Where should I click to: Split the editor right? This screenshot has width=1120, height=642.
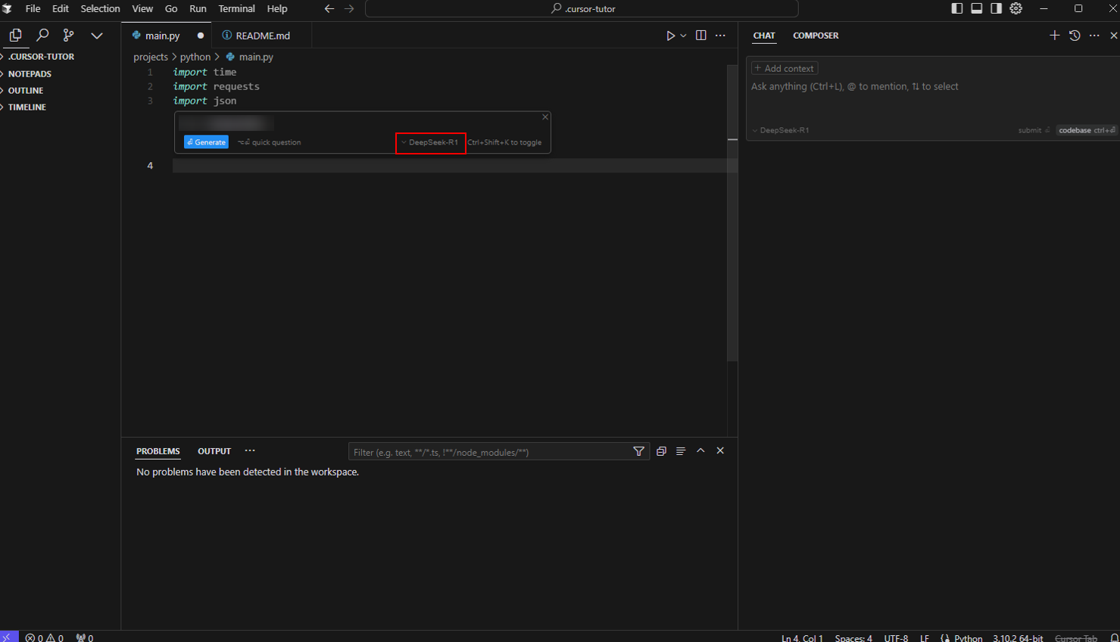click(701, 36)
